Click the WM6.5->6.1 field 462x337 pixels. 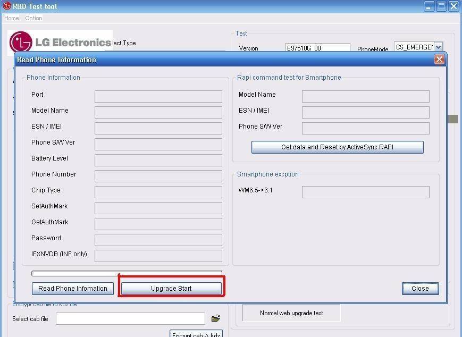(x=366, y=192)
